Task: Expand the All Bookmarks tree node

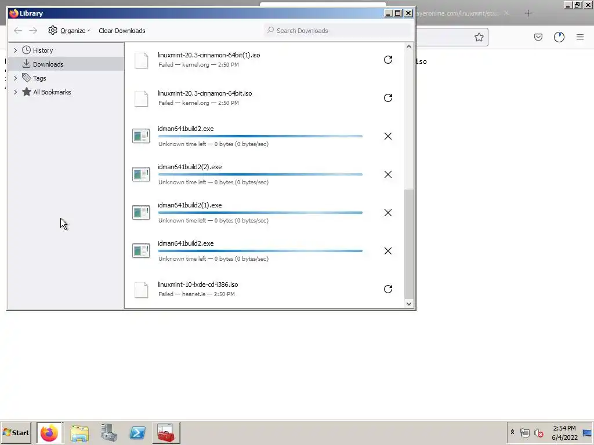Action: [16, 92]
